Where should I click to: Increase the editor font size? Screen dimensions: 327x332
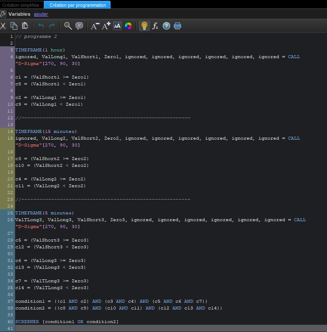point(106,26)
